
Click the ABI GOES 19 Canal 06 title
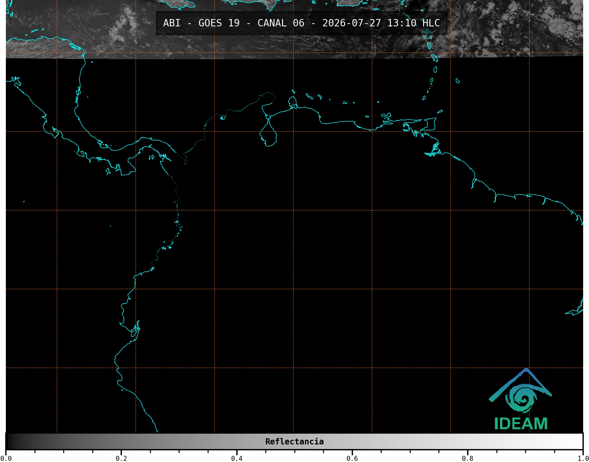301,23
